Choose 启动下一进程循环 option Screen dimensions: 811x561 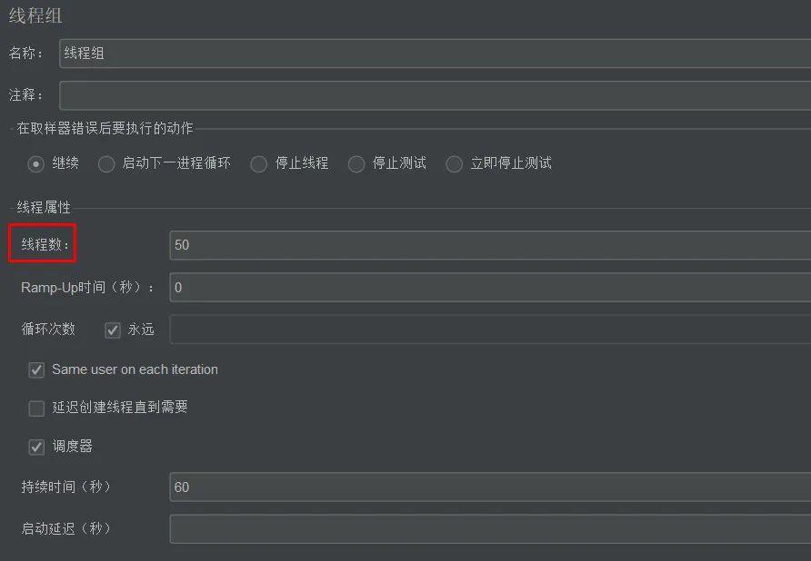[x=105, y=163]
